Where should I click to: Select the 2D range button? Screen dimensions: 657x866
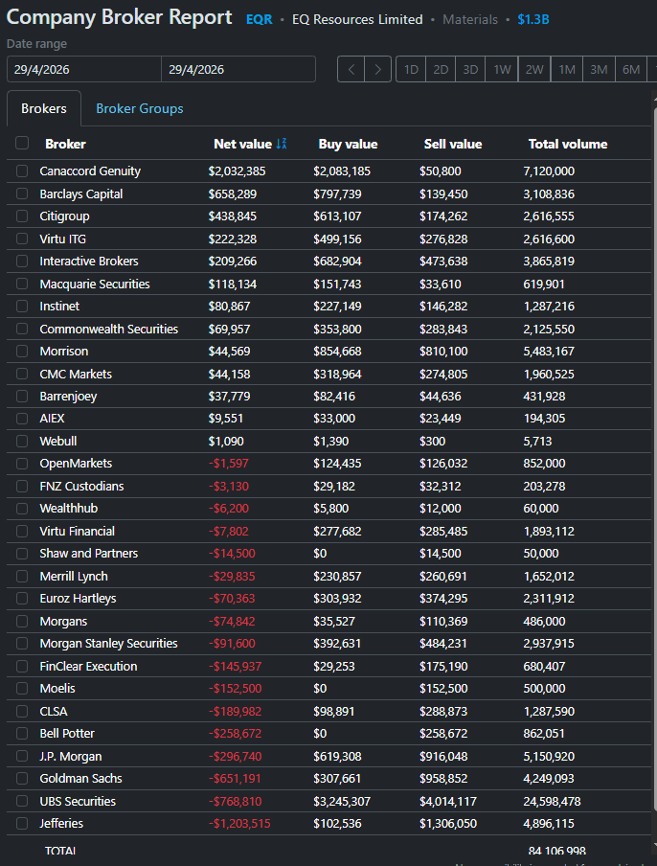(441, 70)
